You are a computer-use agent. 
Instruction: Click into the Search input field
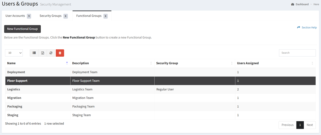297,53
